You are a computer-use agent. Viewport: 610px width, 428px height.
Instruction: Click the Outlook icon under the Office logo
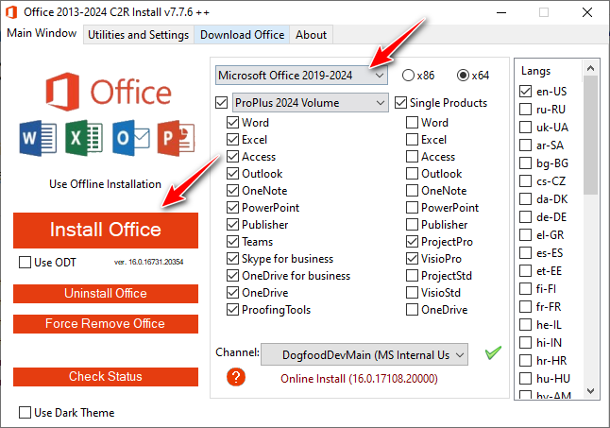(x=127, y=139)
